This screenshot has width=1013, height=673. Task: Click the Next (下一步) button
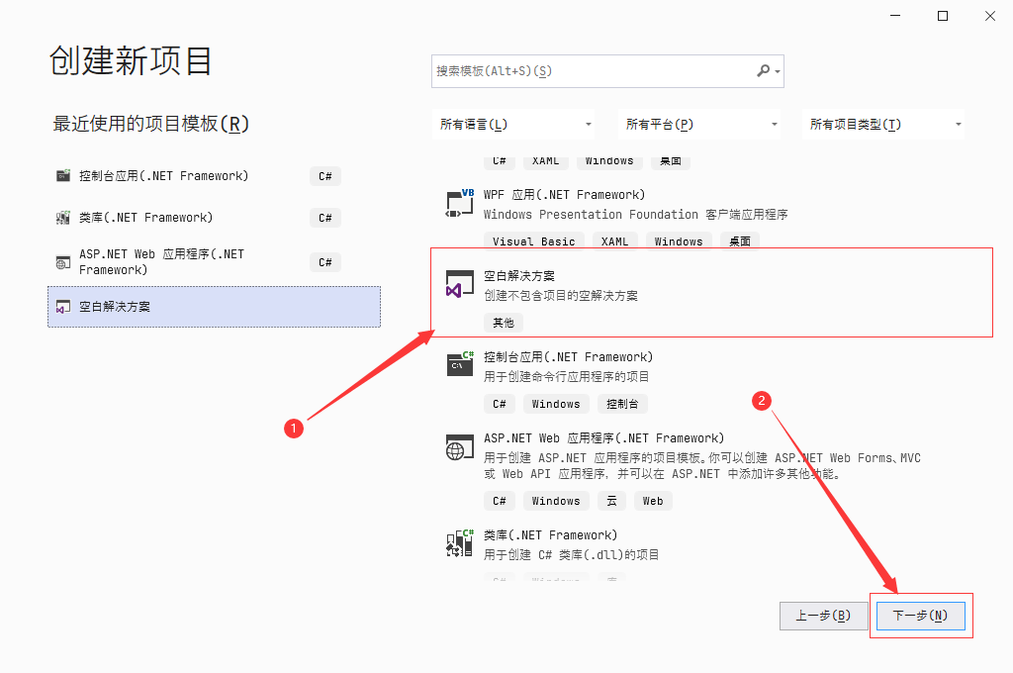(x=921, y=616)
